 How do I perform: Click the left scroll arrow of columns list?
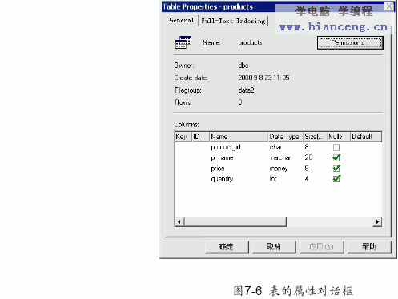pos(179,221)
